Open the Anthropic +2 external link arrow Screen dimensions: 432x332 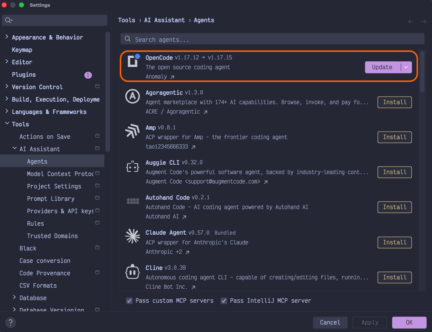point(187,252)
